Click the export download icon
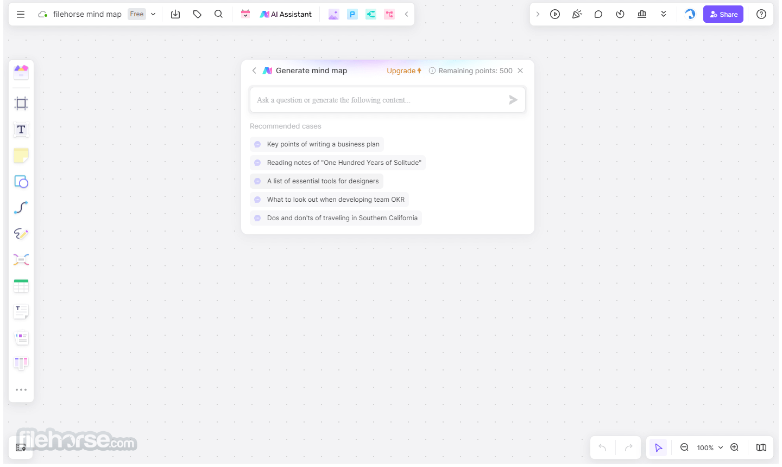Image resolution: width=782 pixels, height=467 pixels. (x=175, y=14)
